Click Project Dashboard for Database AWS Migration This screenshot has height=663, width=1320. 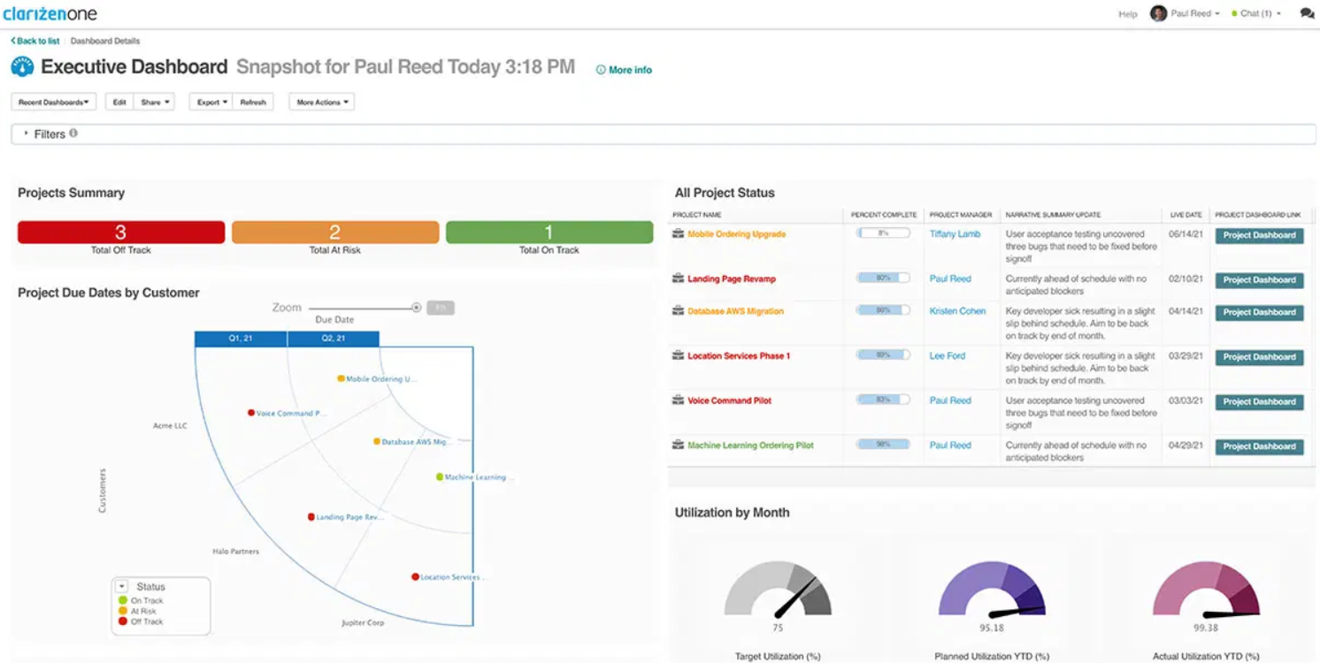coord(1258,312)
